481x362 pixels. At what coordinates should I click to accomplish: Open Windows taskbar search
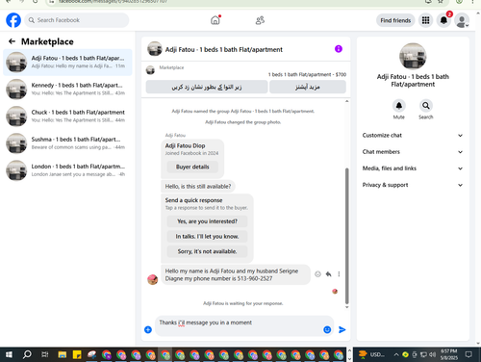point(27,354)
